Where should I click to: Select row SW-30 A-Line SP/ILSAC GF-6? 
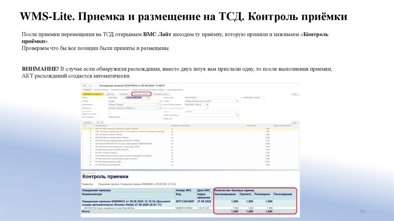[190, 144]
